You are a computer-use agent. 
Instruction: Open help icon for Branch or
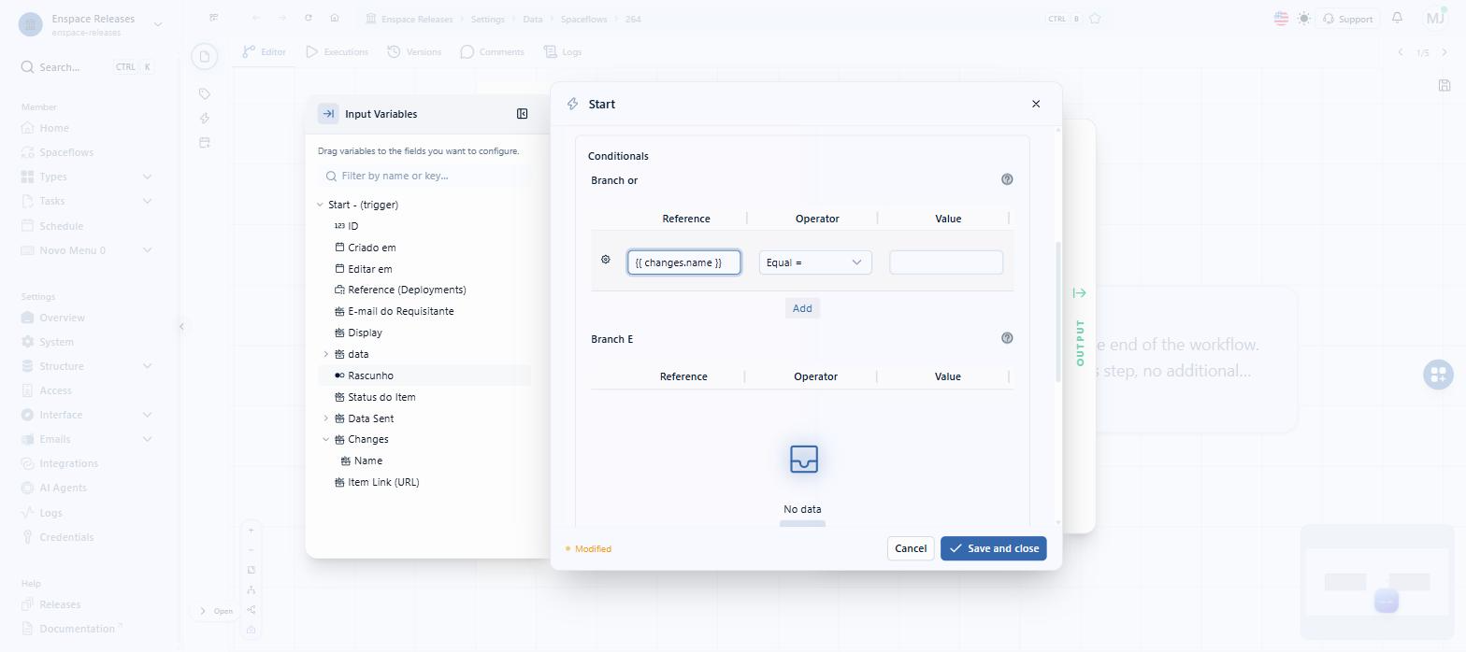tap(1007, 179)
